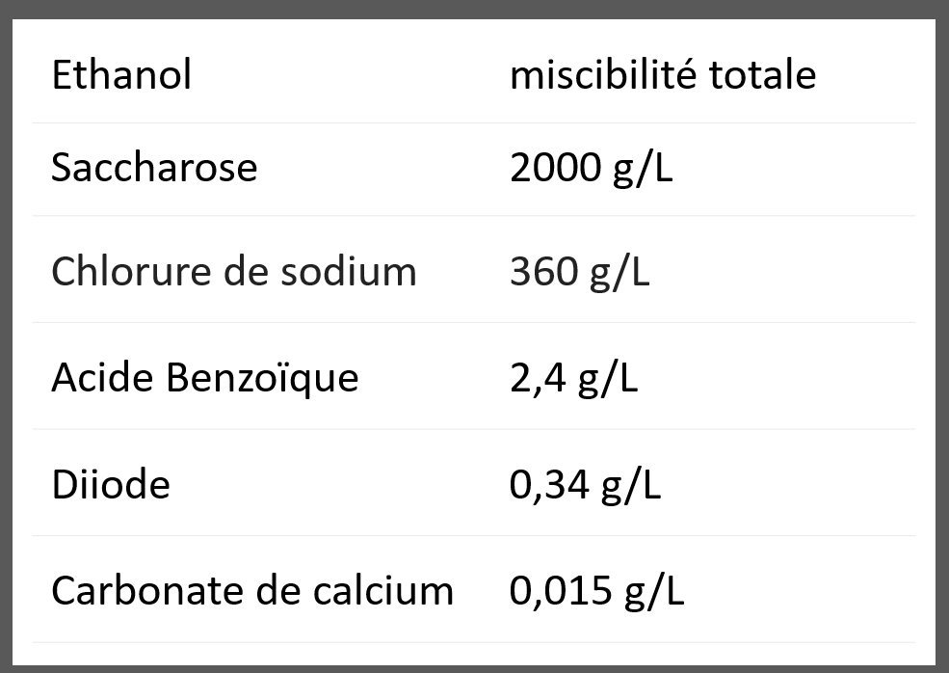Image resolution: width=949 pixels, height=673 pixels.
Task: Click the word Benzoïque
Action: click(x=262, y=379)
